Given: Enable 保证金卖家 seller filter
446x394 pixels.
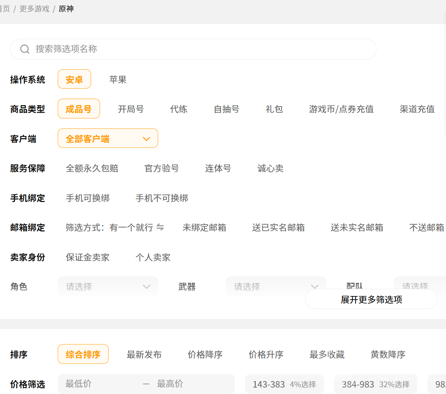Looking at the screenshot, I should 88,257.
